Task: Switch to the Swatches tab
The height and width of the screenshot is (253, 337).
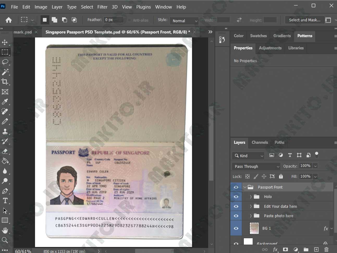Action: (x=258, y=36)
